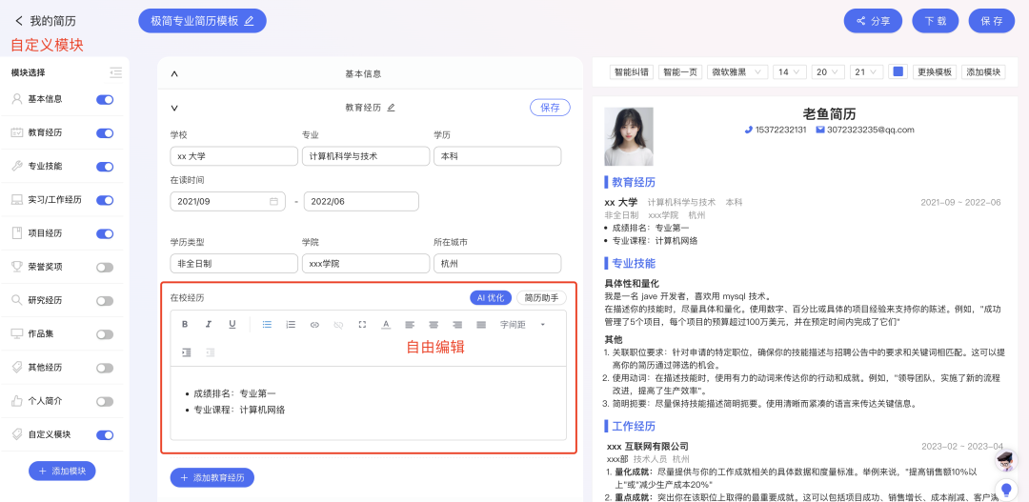Click the 添加教育经历 button
The width and height of the screenshot is (1029, 502).
(x=212, y=478)
